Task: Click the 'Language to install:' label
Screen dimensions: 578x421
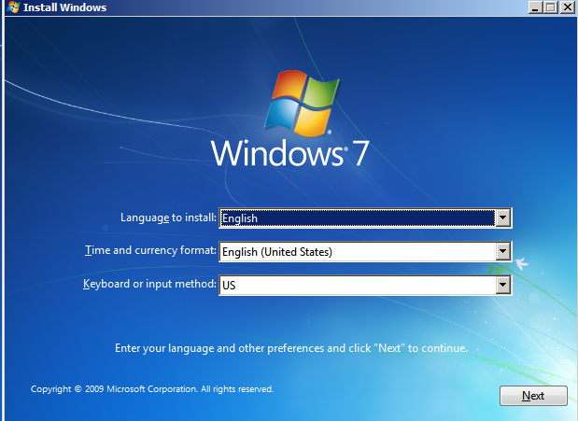Action: (168, 218)
